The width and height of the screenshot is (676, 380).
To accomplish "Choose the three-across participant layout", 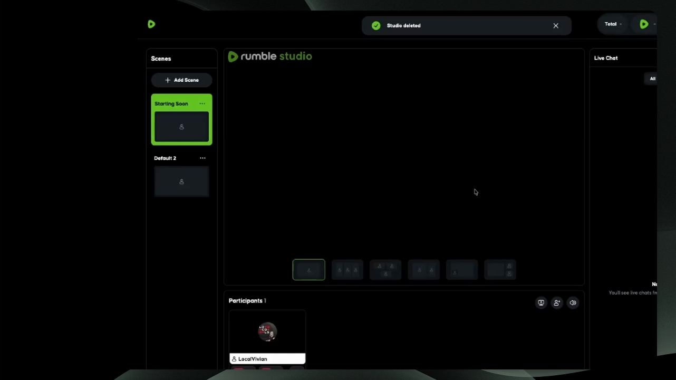I will pyautogui.click(x=347, y=270).
